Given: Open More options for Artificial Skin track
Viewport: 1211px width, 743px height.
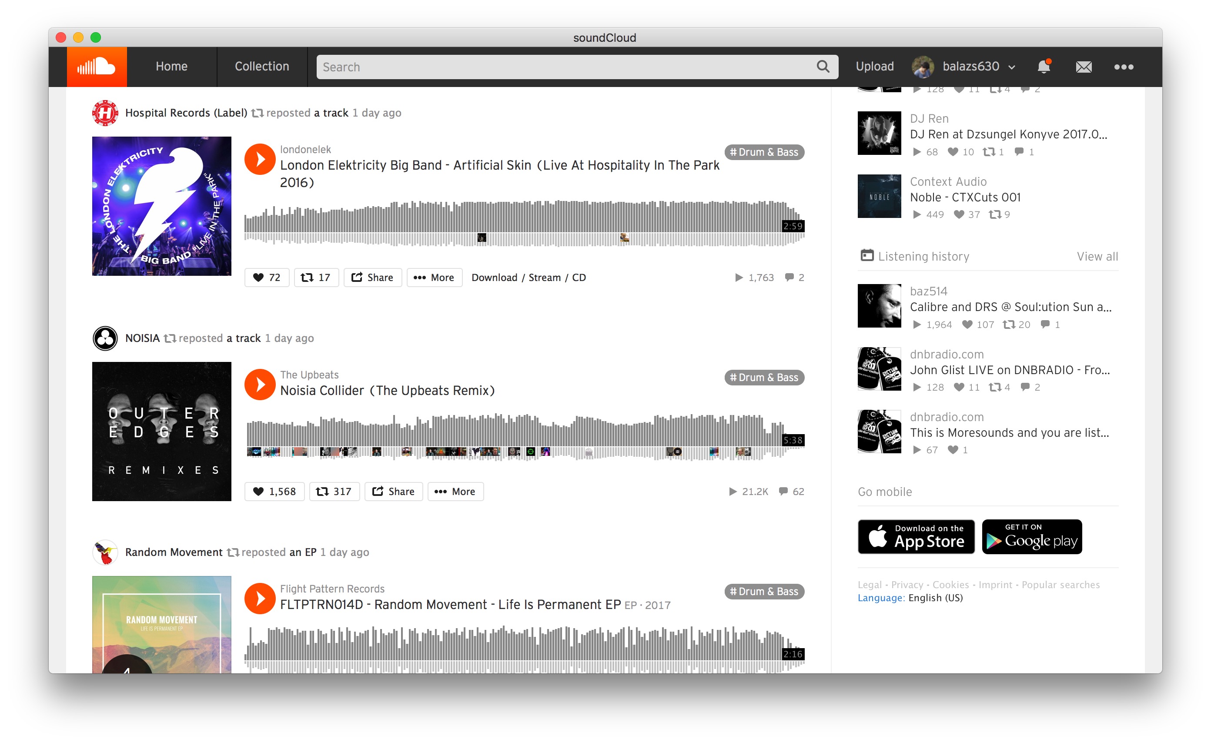Looking at the screenshot, I should click(435, 277).
